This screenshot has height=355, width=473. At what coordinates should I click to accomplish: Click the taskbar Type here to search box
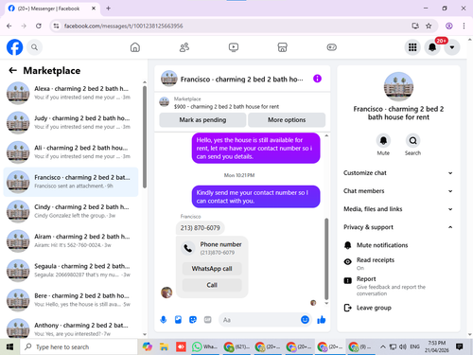(79, 346)
